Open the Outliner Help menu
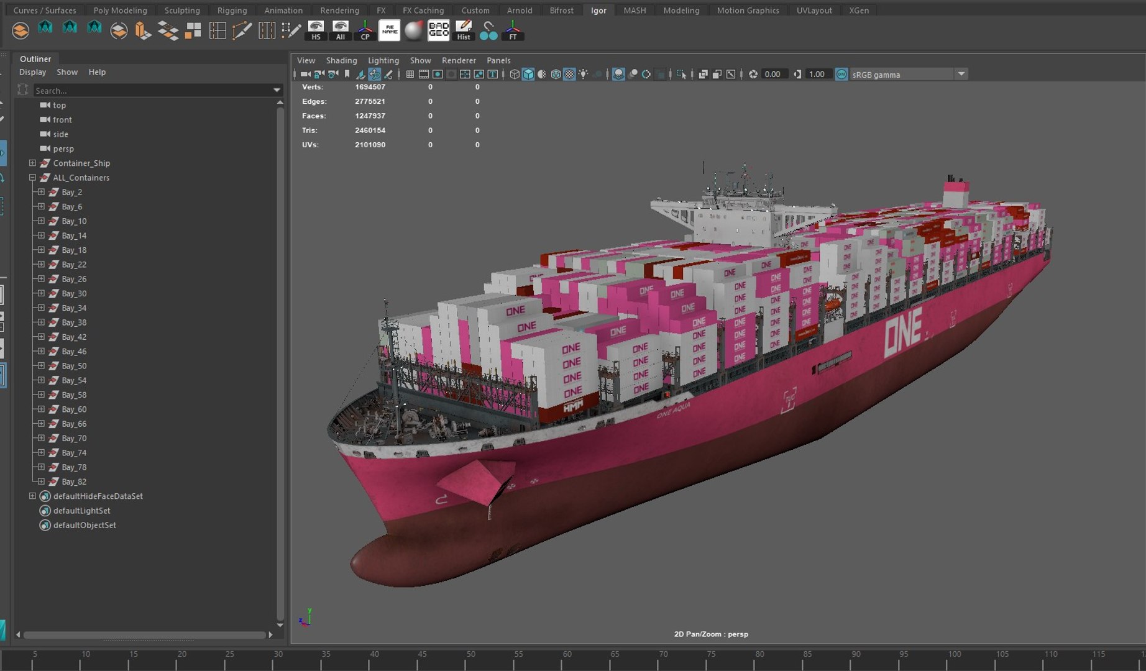 pyautogui.click(x=97, y=72)
